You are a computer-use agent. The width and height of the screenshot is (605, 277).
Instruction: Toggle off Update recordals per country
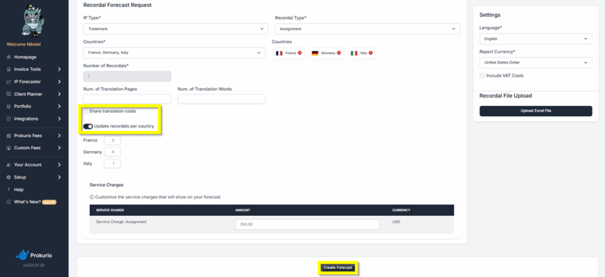point(88,126)
